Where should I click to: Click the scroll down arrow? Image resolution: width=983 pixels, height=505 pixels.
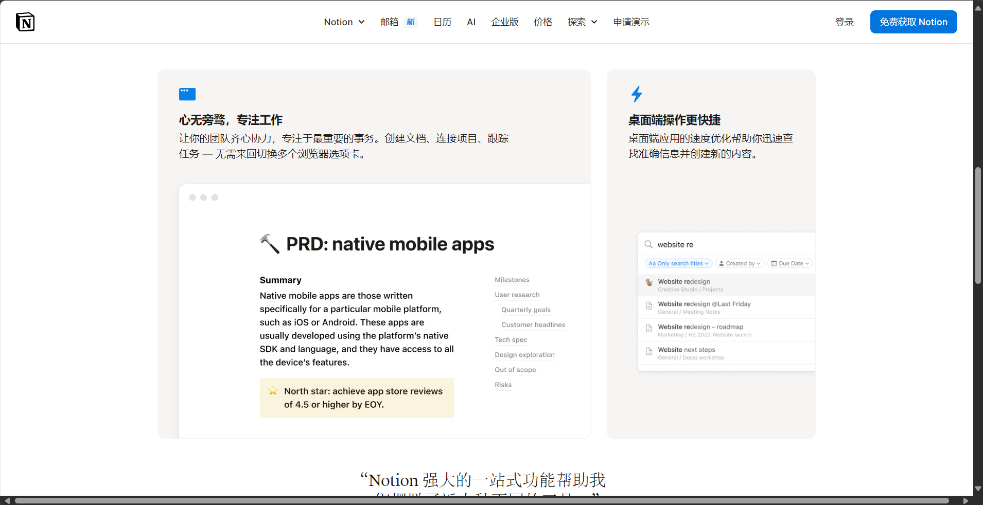(978, 489)
